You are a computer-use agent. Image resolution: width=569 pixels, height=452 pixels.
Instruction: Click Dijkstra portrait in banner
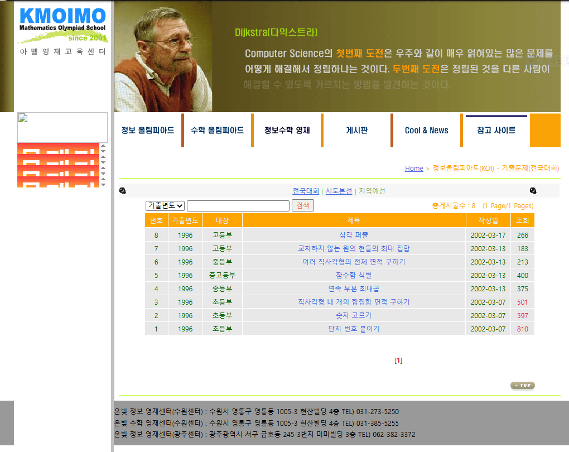163,56
